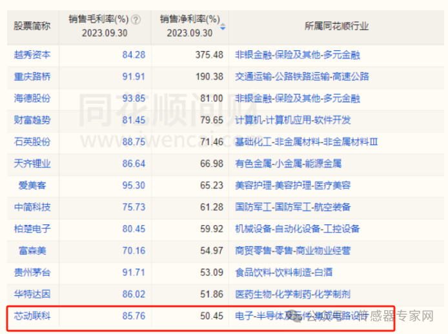Open industry link 美容护理-美容护理-医疗美容
Screen dimensions: 448x334
293,185
